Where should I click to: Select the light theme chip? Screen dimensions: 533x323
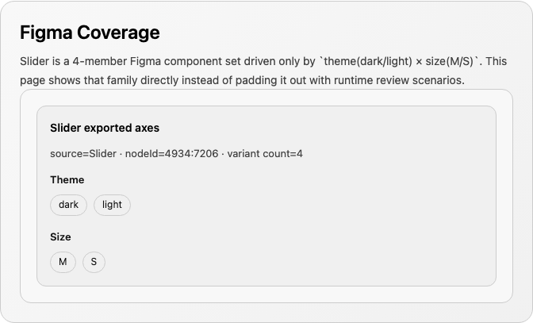tap(112, 205)
